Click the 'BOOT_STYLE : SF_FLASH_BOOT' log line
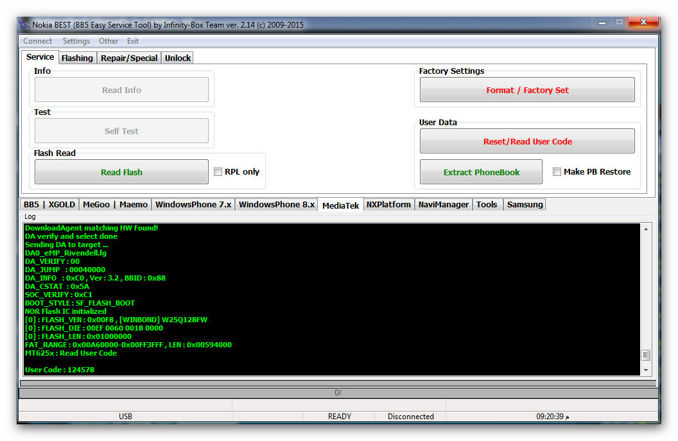The width and height of the screenshot is (678, 441). (x=80, y=302)
